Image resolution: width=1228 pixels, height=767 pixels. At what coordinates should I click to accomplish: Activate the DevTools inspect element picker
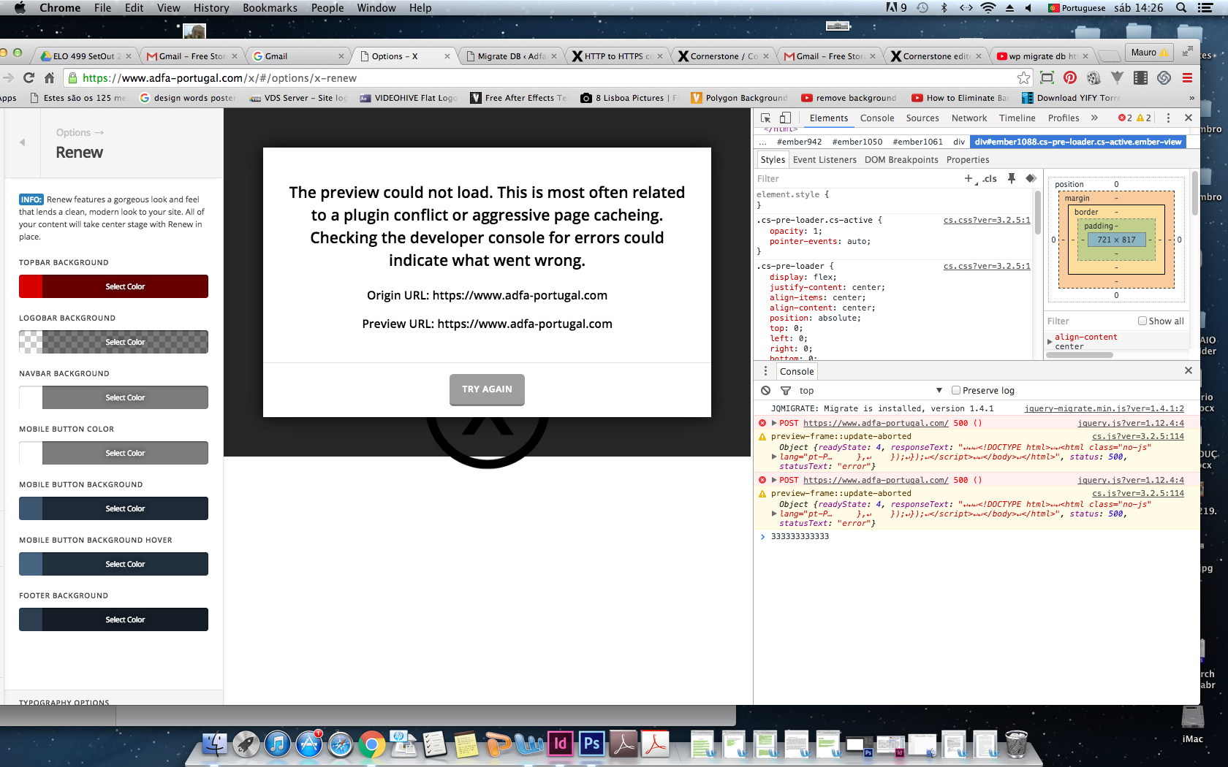766,118
